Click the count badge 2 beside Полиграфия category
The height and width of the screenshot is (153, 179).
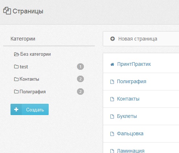point(80,92)
